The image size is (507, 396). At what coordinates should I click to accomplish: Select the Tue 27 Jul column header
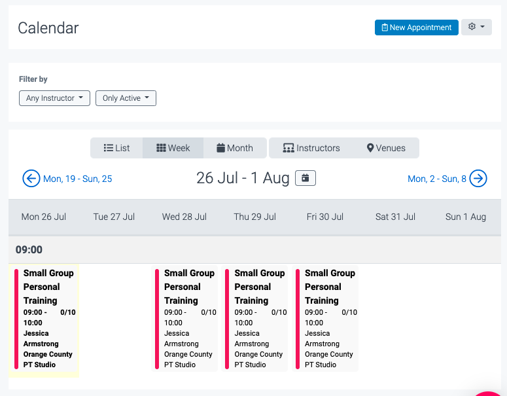pos(114,217)
